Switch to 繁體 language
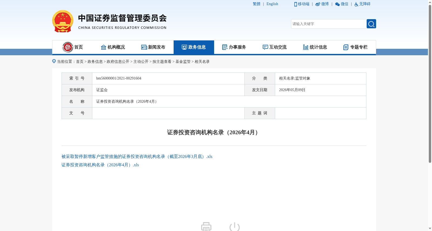This screenshot has height=231, width=432. [x=256, y=4]
